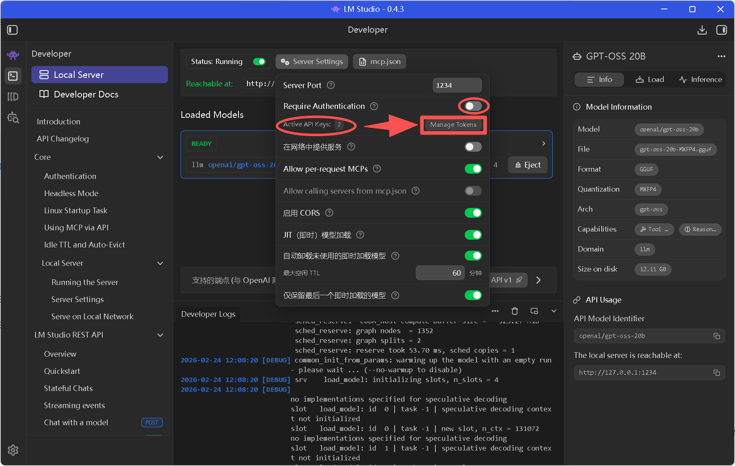Open the Quickstart docs page
The image size is (735, 466).
pyautogui.click(x=62, y=371)
